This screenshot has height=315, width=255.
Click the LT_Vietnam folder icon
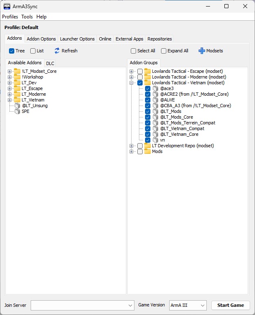[x=17, y=100]
